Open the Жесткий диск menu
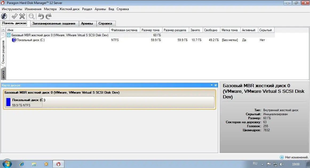Image resolution: width=310 pixels, height=168 pixels. point(69,9)
